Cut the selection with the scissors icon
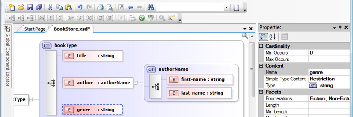The image size is (353, 117). click(50, 7)
